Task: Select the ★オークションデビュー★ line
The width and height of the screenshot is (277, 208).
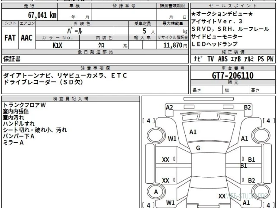Action: (x=222, y=14)
